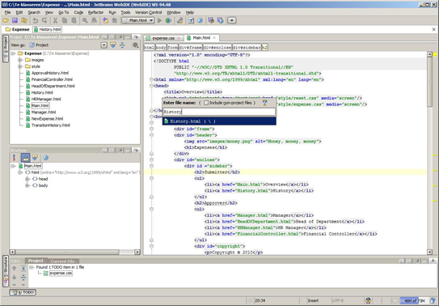439x306 pixels.
Task: Click the memory indicator in the status bar
Action: 414,300
